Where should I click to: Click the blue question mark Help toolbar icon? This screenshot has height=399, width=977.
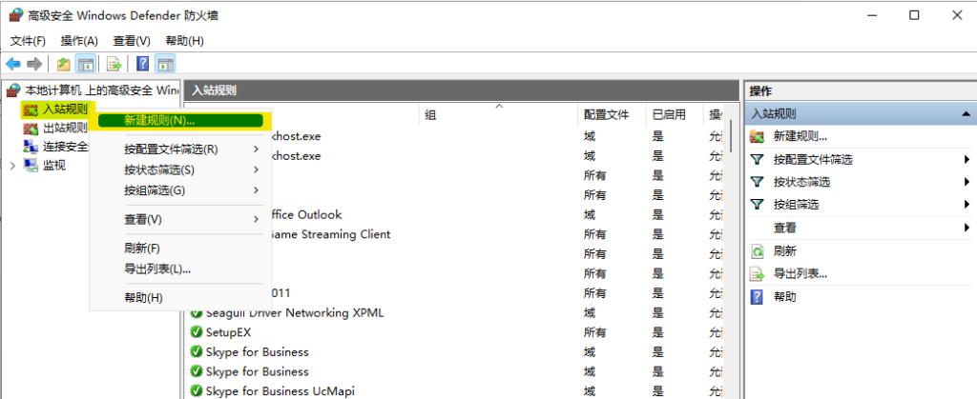(142, 64)
